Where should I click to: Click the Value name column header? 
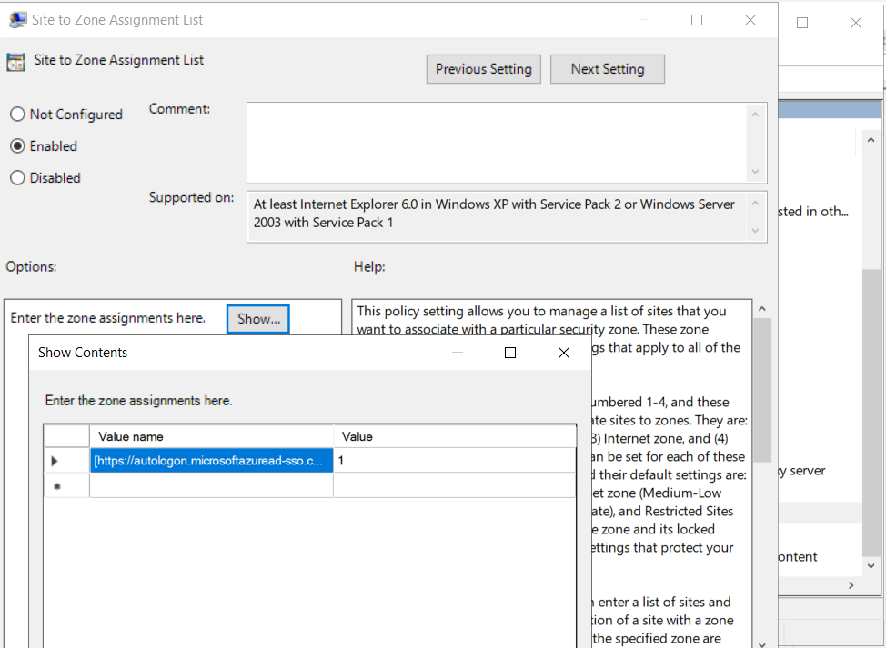211,436
